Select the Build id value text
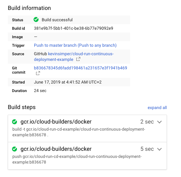 74,28
